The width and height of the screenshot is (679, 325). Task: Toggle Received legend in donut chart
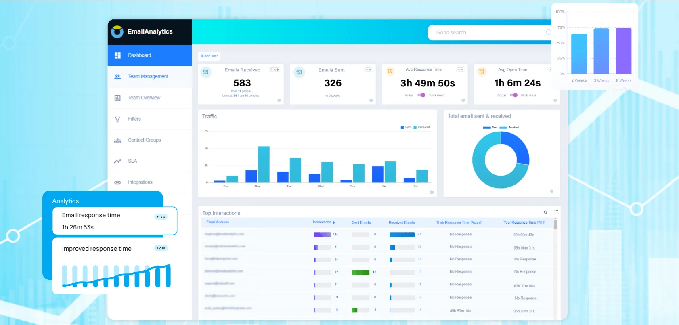click(x=509, y=128)
